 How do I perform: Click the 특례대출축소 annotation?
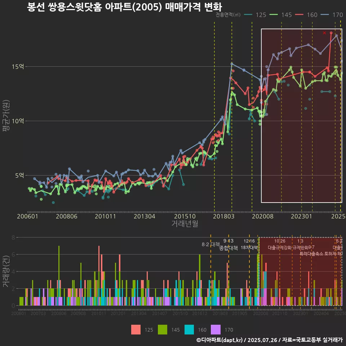coord(311,254)
